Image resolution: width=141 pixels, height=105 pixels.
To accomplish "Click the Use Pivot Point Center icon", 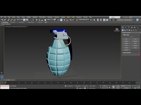I will click(x=55, y=20).
